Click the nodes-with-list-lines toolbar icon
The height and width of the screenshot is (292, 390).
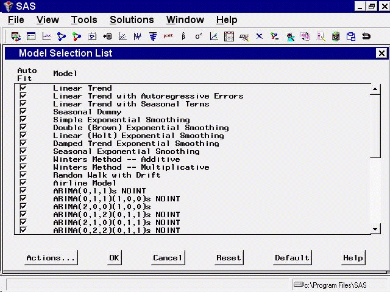coord(275,36)
